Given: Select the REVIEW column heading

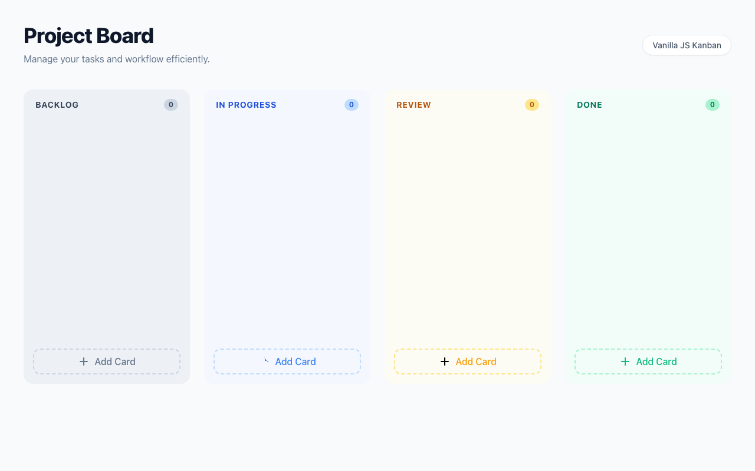Looking at the screenshot, I should (413, 105).
